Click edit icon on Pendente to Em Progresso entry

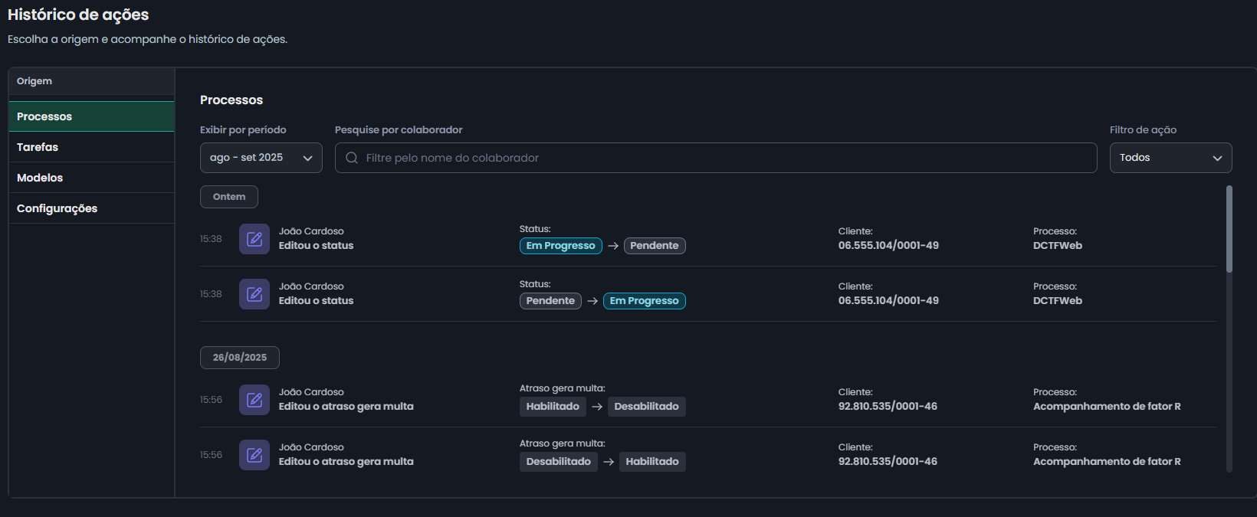254,294
